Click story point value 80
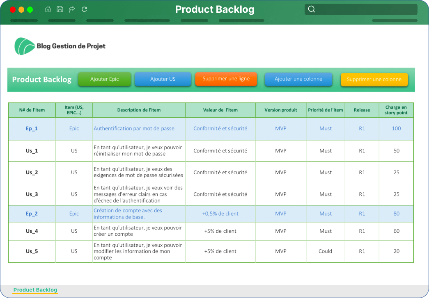This screenshot has height=298, width=429. coord(396,214)
